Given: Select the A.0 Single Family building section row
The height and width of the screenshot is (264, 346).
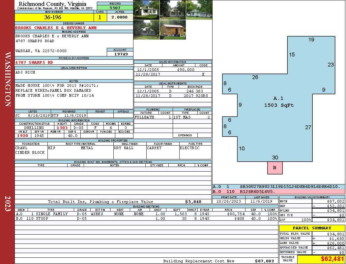Looking at the screenshot, I should pyautogui.click(x=145, y=214).
